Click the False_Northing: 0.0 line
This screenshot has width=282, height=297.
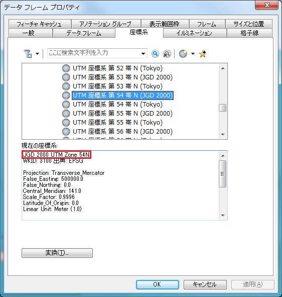pos(47,185)
